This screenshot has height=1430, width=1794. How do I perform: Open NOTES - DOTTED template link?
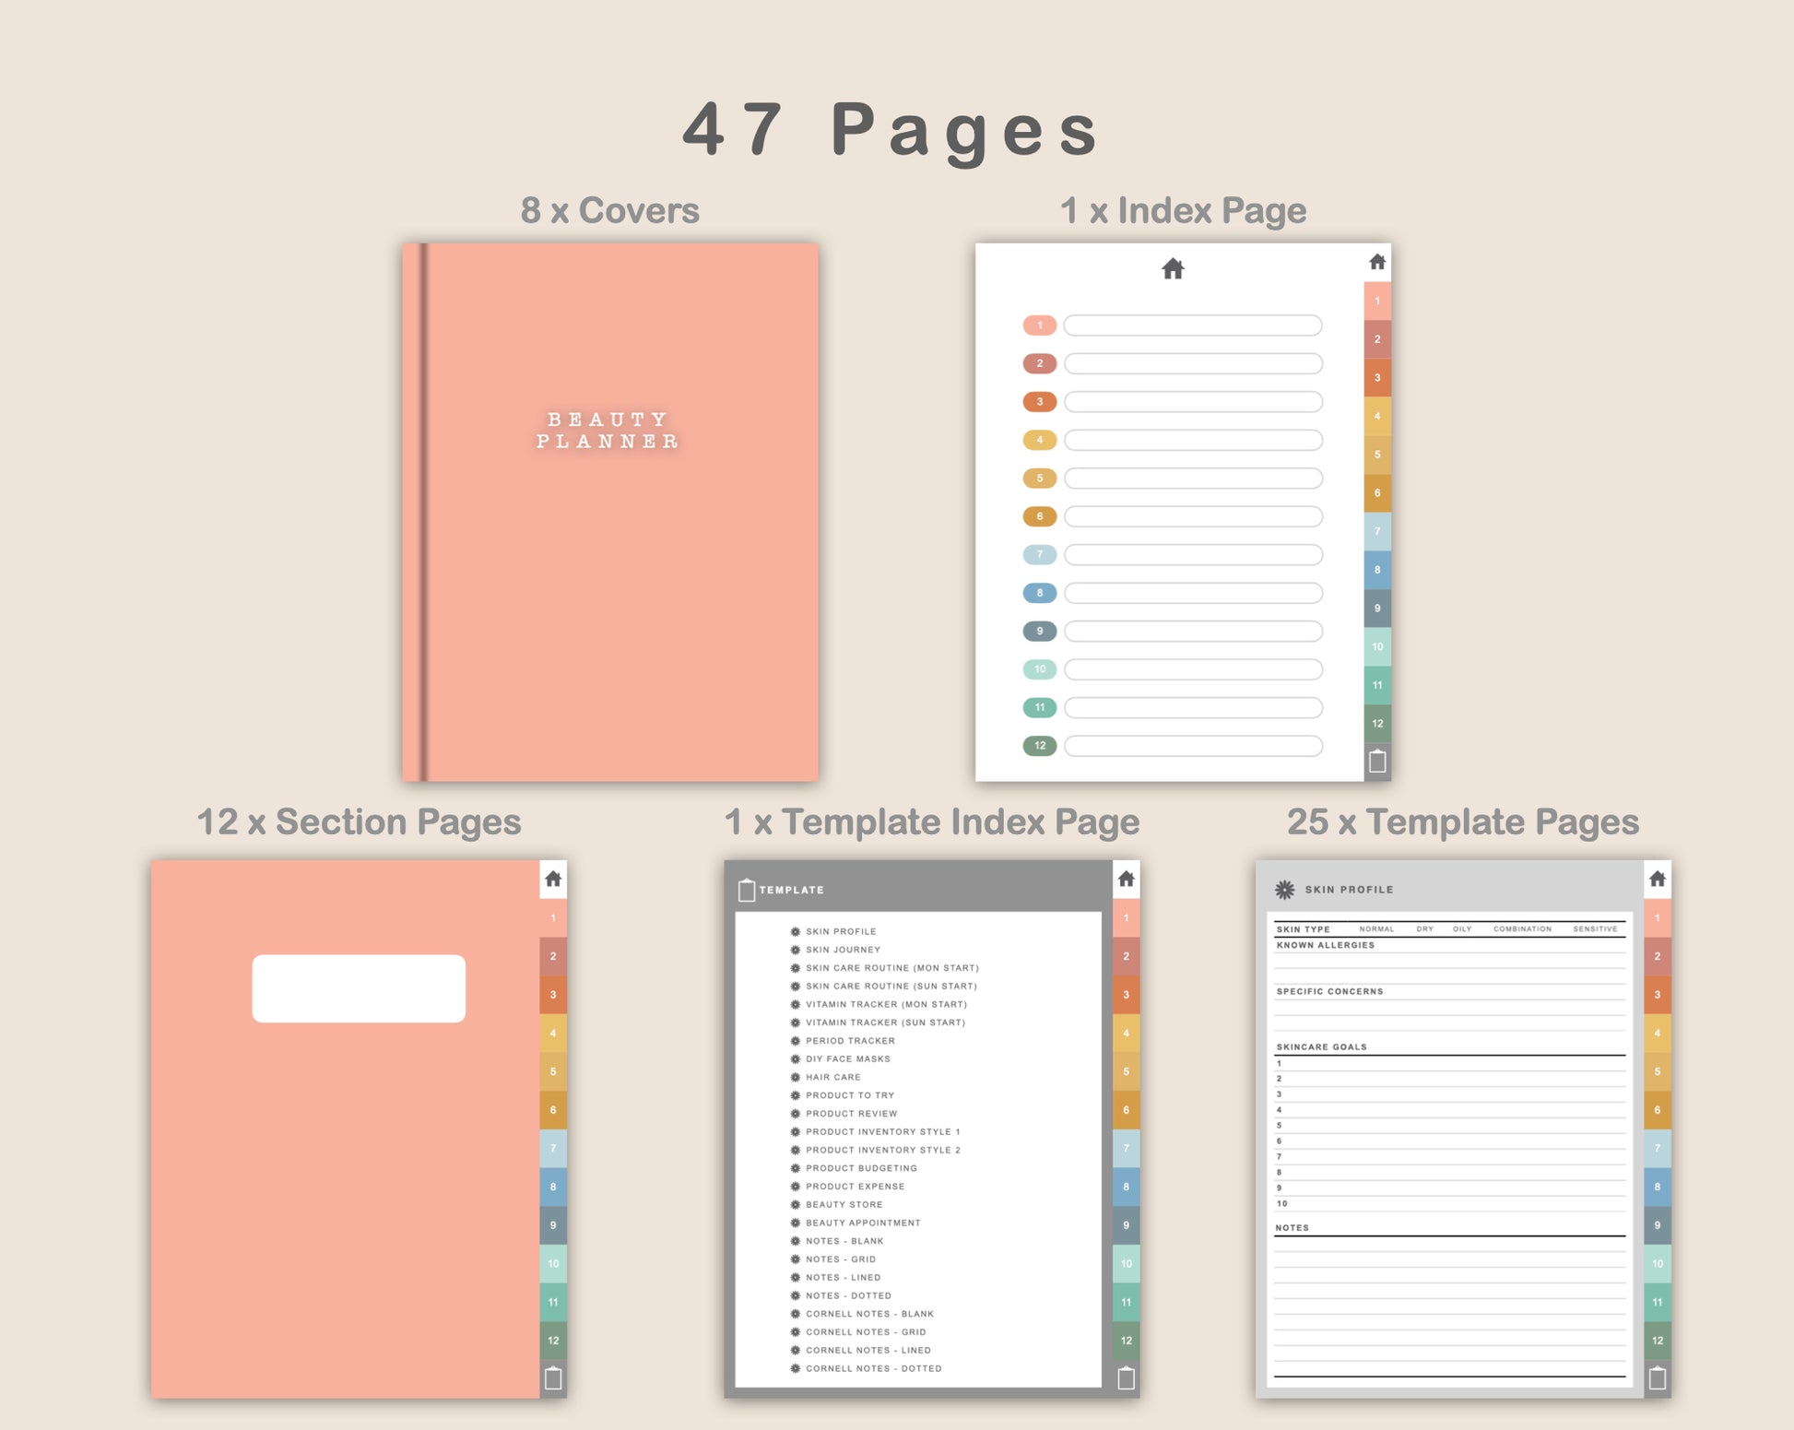[848, 1295]
